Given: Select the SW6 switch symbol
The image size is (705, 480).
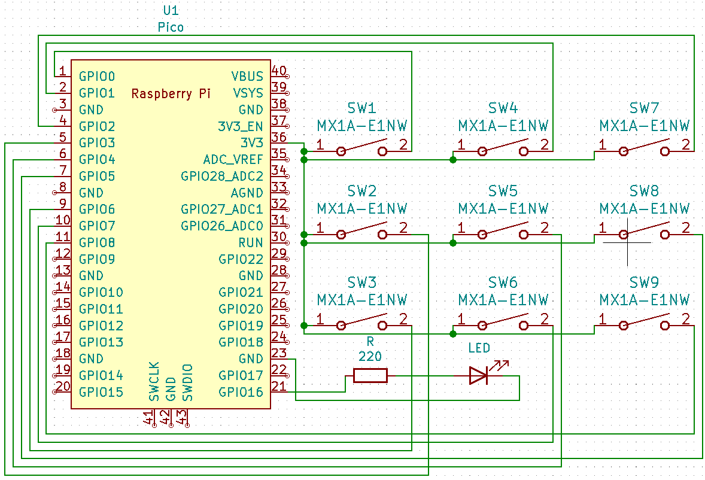Looking at the screenshot, I should (503, 322).
